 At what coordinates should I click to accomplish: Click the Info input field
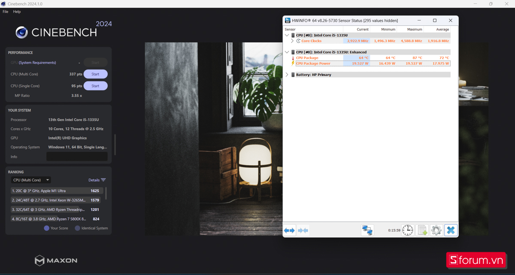point(77,157)
